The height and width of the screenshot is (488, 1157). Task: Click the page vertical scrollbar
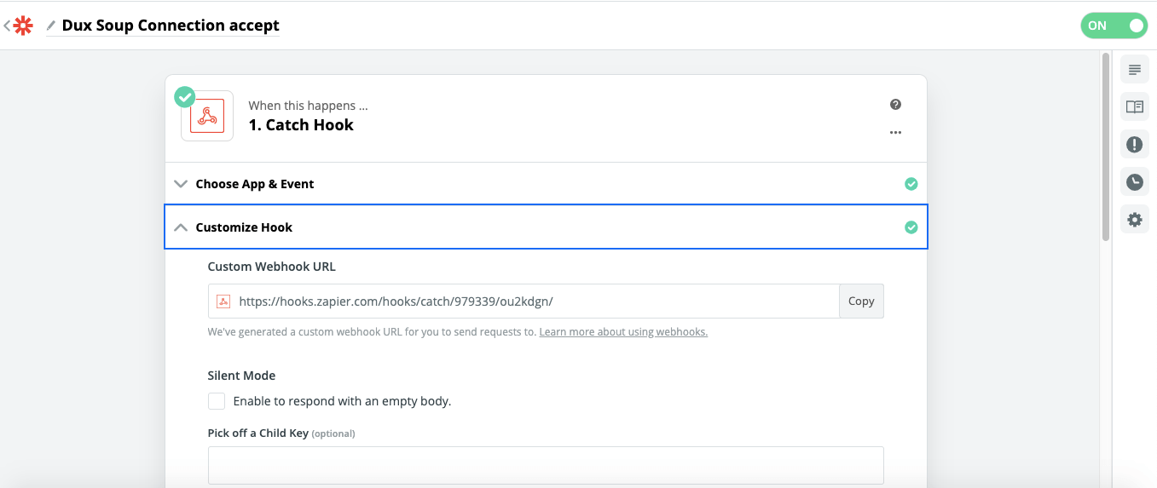tap(1106, 146)
